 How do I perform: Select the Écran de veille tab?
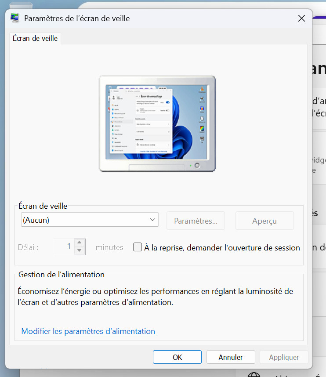(x=35, y=39)
